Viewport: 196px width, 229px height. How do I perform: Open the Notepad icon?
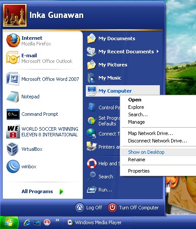(13, 97)
